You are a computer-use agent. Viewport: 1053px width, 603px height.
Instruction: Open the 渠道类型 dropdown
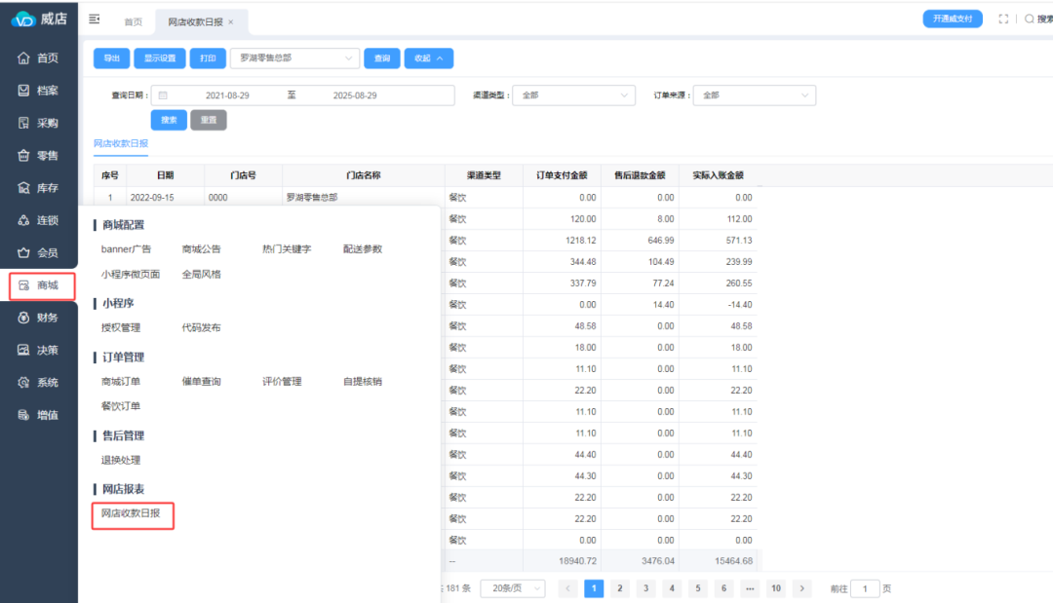pos(573,95)
